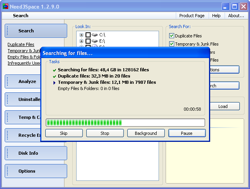Click green checkmark beside Searching for files task
Viewport: 250px width, 189px height.
[x=54, y=70]
